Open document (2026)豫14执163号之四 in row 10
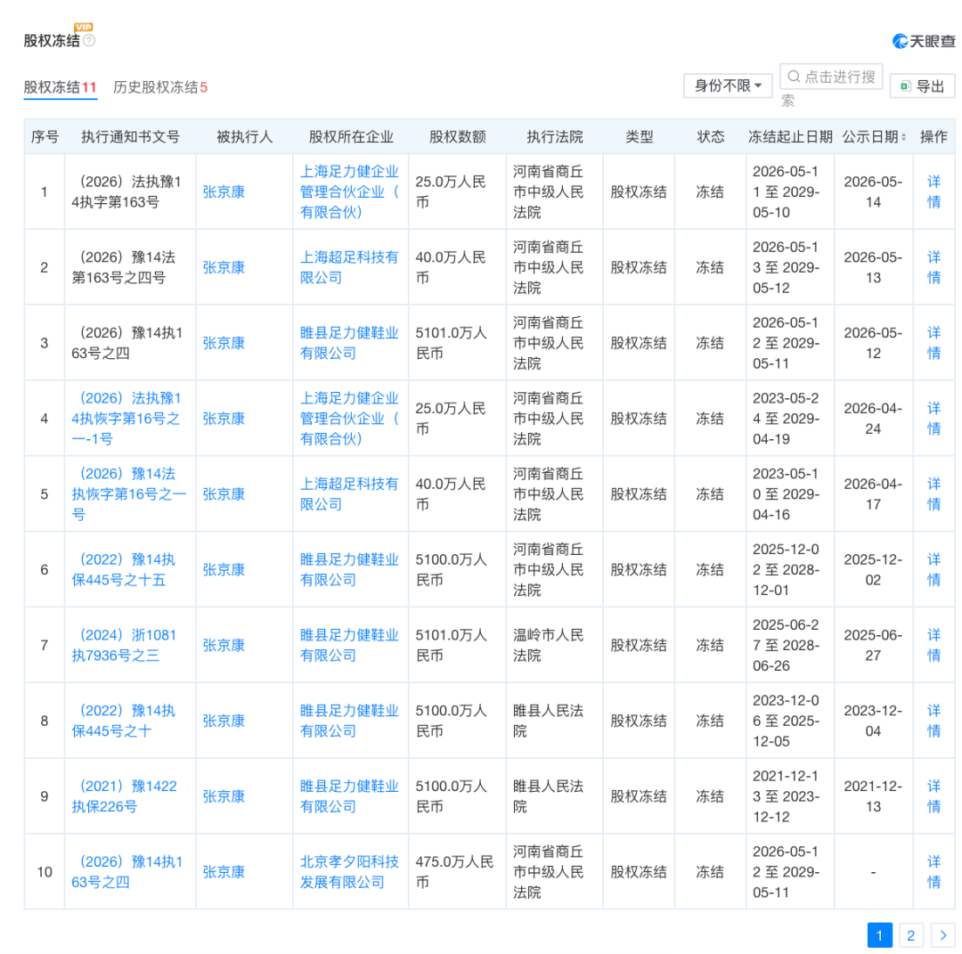Screen dimensions: 962x954 tap(127, 872)
